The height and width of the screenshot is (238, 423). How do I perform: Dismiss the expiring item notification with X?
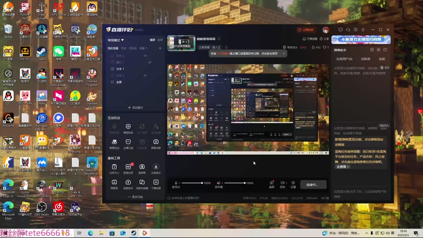tap(284, 53)
